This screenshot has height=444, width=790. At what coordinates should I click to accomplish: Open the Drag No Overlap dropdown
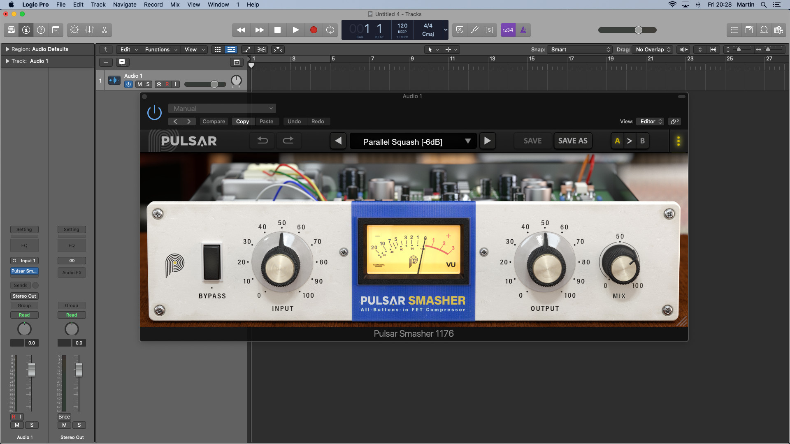pyautogui.click(x=653, y=49)
